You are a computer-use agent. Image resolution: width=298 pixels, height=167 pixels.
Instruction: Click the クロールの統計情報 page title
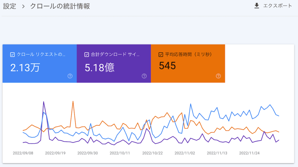pos(60,6)
